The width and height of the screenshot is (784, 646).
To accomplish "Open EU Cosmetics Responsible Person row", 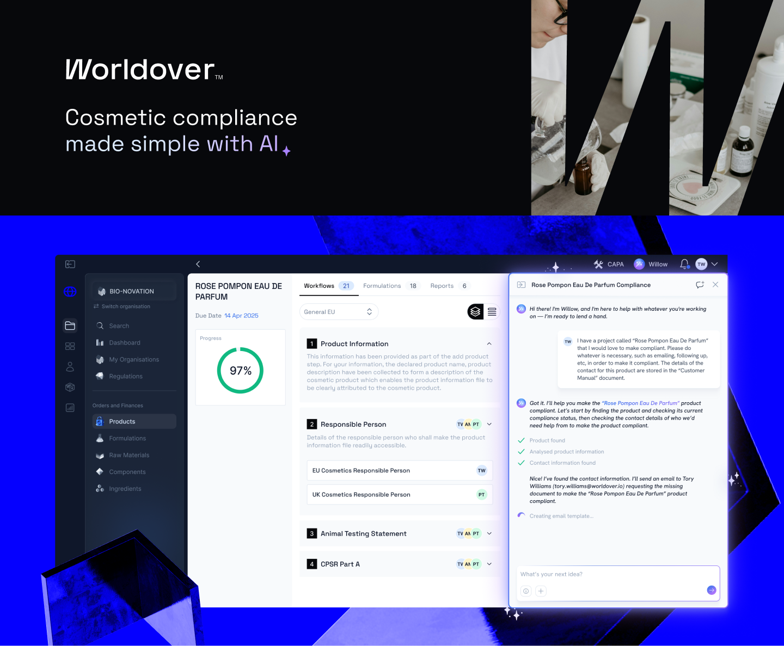I will [x=400, y=470].
